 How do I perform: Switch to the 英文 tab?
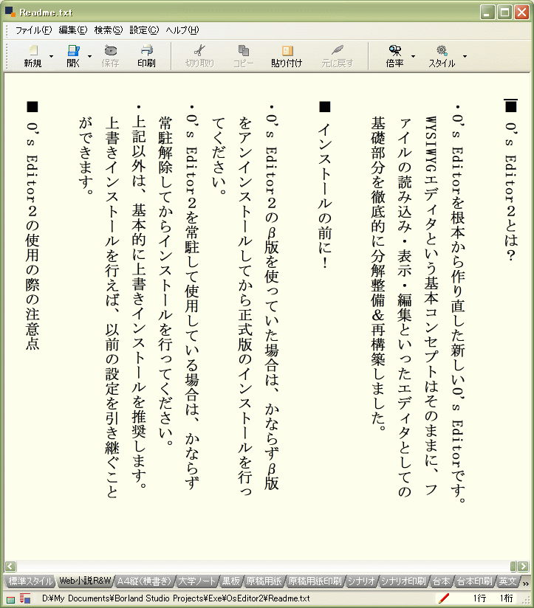point(507,581)
